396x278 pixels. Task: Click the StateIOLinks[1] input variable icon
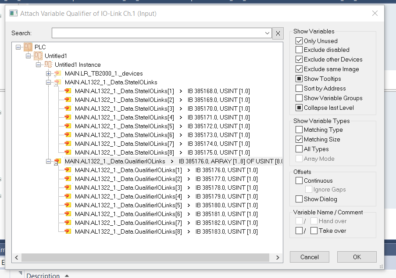click(68, 91)
